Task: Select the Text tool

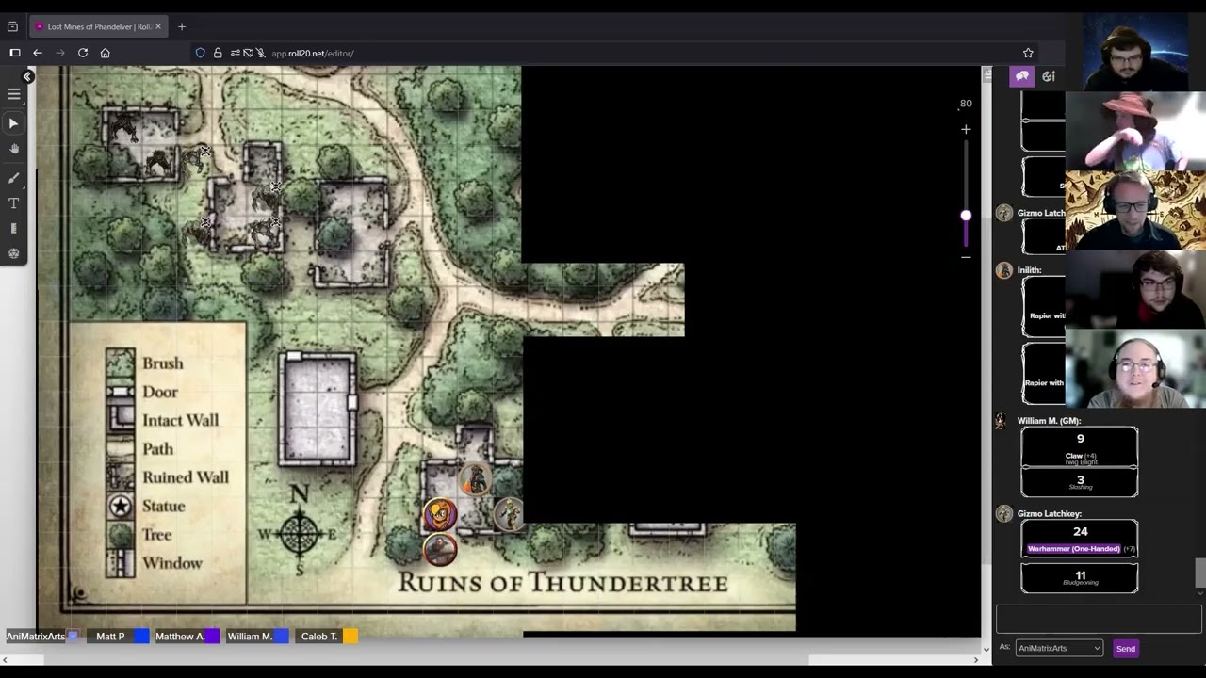Action: pyautogui.click(x=14, y=202)
